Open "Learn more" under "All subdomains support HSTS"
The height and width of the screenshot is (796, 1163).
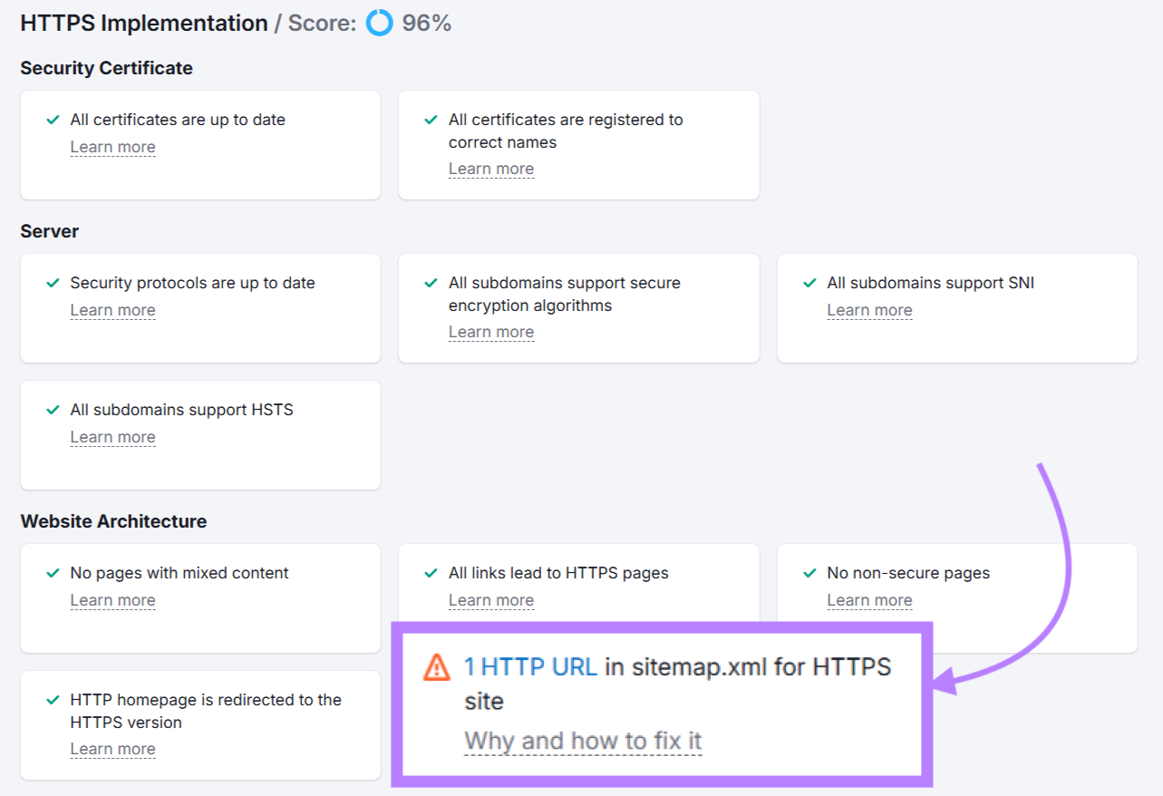[112, 437]
